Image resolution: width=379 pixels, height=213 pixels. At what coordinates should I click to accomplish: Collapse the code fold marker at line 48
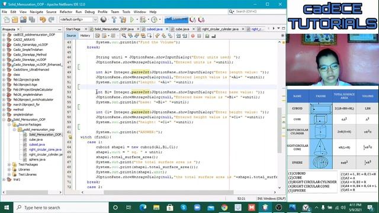[x=79, y=67]
